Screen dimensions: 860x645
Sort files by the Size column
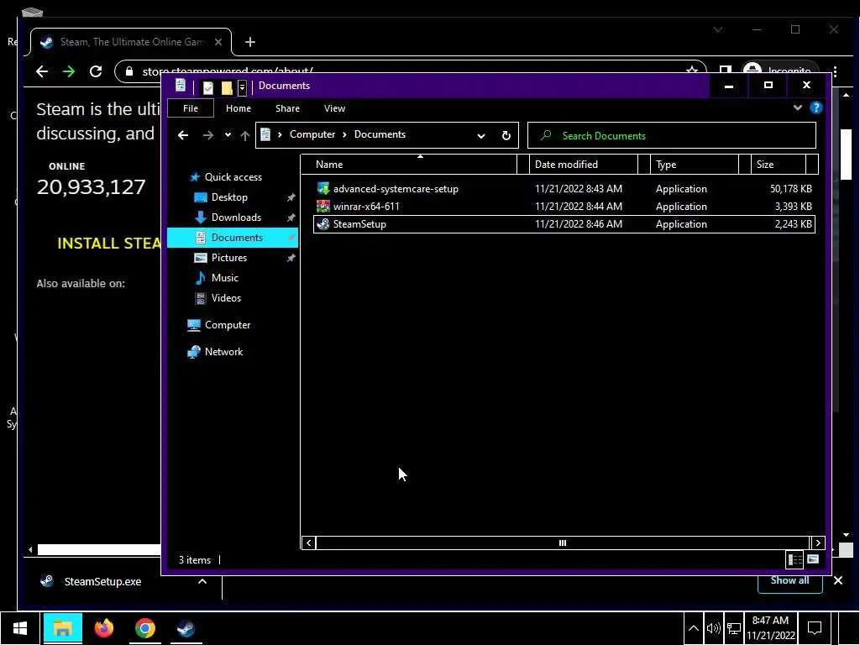tap(779, 165)
